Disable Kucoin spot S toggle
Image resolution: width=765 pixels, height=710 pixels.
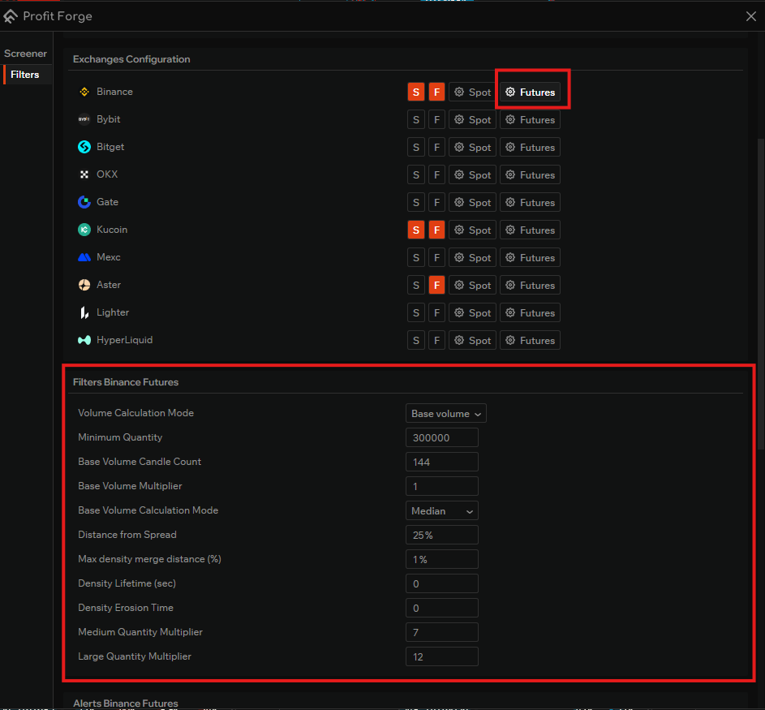click(416, 230)
